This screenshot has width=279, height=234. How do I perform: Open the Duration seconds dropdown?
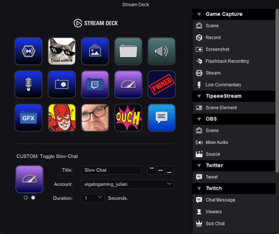coord(93,198)
